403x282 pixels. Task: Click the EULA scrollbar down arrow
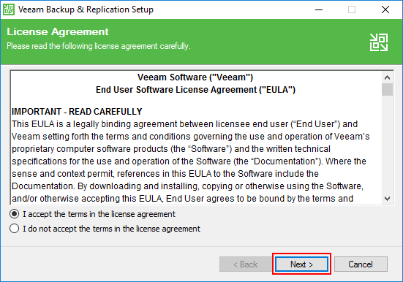pyautogui.click(x=388, y=199)
